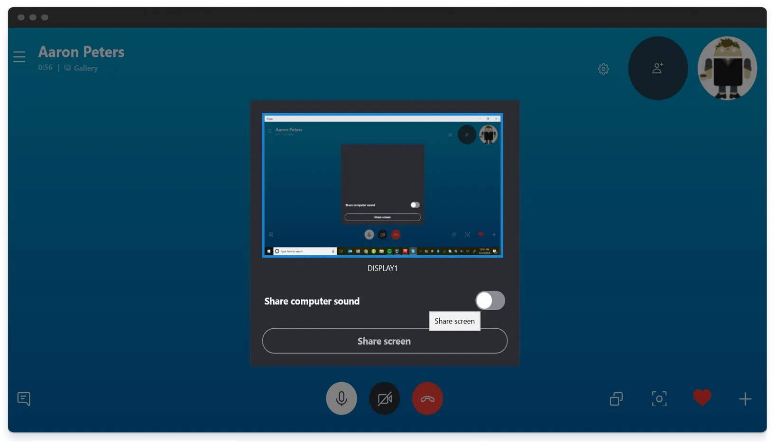Close the Skype window
775x442 pixels.
click(x=21, y=18)
